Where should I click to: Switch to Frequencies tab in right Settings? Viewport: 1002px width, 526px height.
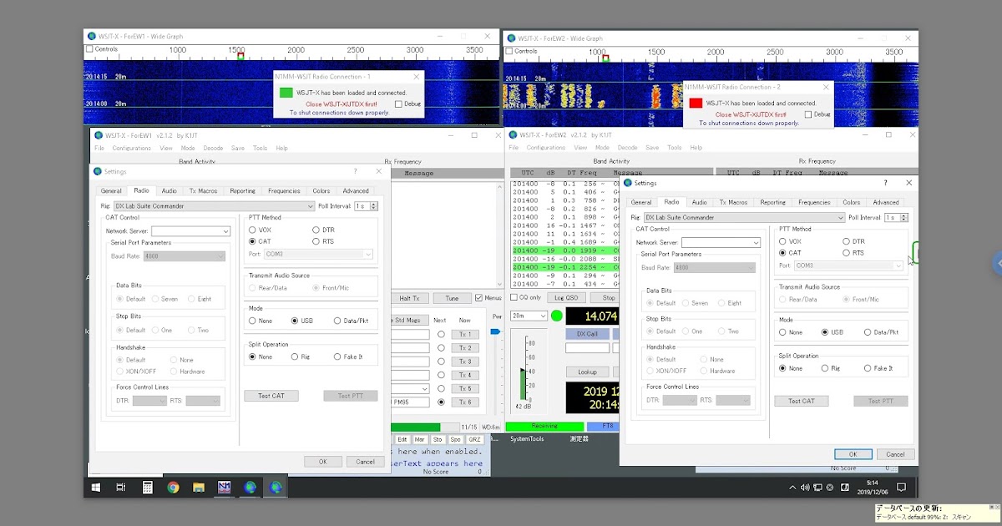(x=814, y=202)
